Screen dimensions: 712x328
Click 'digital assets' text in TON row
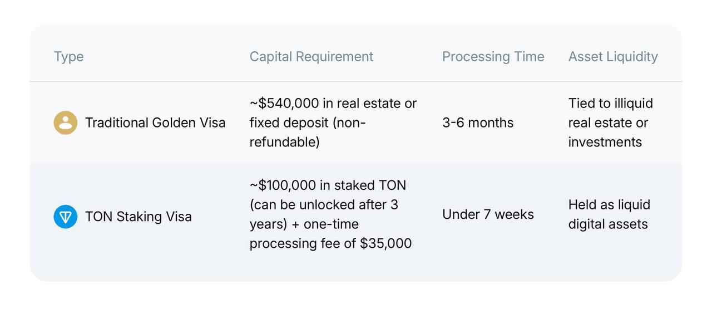(608, 224)
